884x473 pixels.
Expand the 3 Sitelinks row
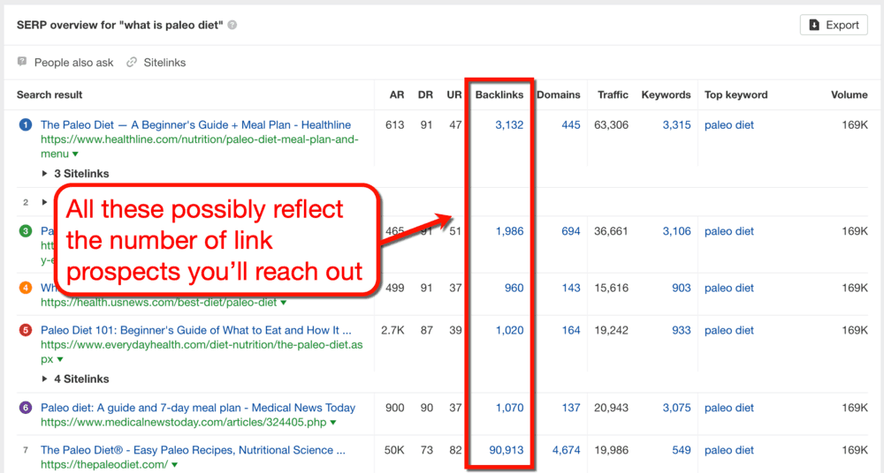[x=75, y=174]
